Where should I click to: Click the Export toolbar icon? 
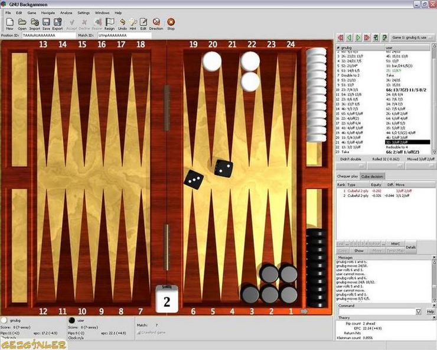tap(57, 24)
